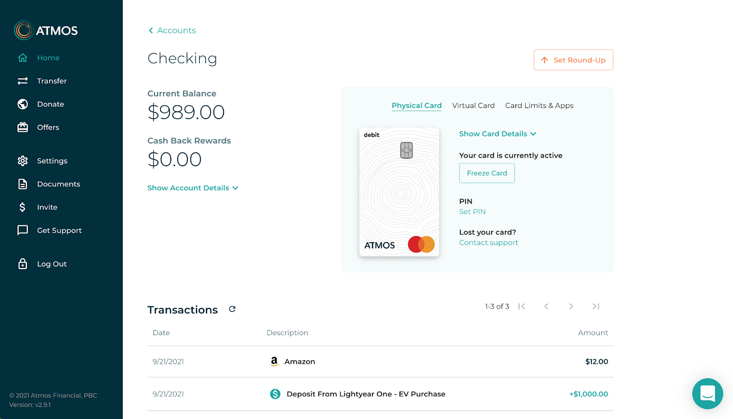733x419 pixels.
Task: Click the Offers gift icon
Action: [22, 127]
